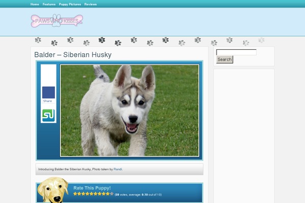Screen dimensions: 305x203
Task: Go to the Features page
Action: coord(49,4)
